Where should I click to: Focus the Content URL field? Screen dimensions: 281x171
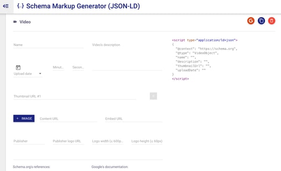68,119
